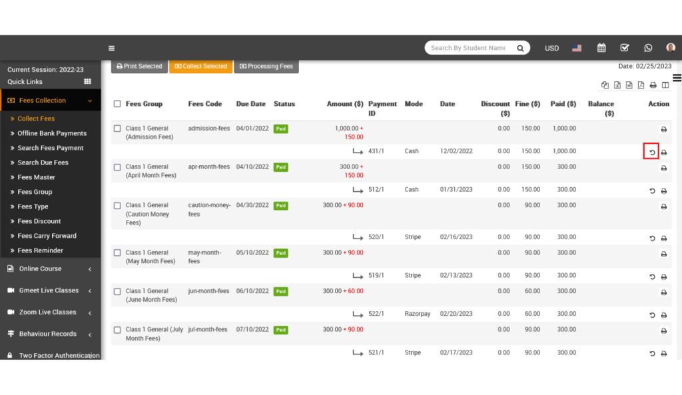The width and height of the screenshot is (682, 395).
Task: Click the print table icon above columns
Action: coord(653,85)
